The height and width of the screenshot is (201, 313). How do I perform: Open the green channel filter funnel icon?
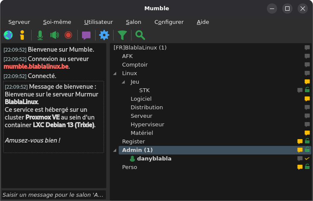(x=123, y=35)
